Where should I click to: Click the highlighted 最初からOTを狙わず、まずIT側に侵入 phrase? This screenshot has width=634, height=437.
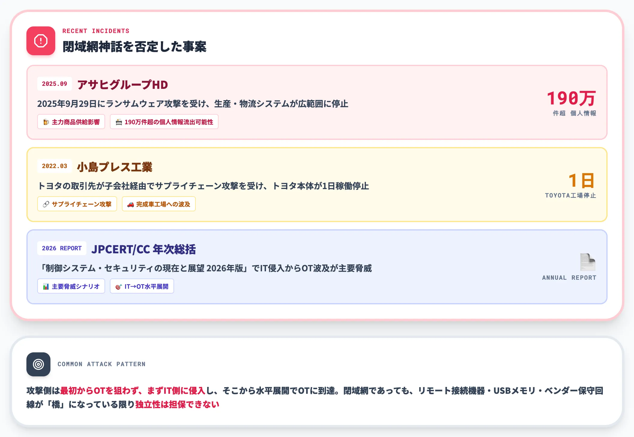[133, 390]
